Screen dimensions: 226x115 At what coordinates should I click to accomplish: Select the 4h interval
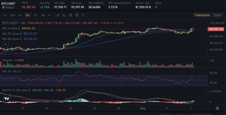[x=28, y=15]
